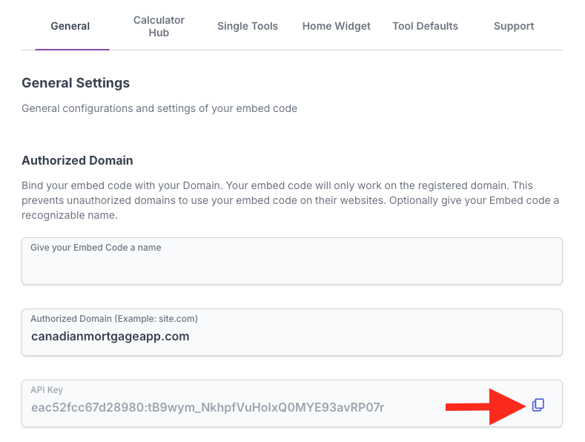The width and height of the screenshot is (585, 442).
Task: Click the 'Bind your embed code' paragraph
Action: click(289, 200)
